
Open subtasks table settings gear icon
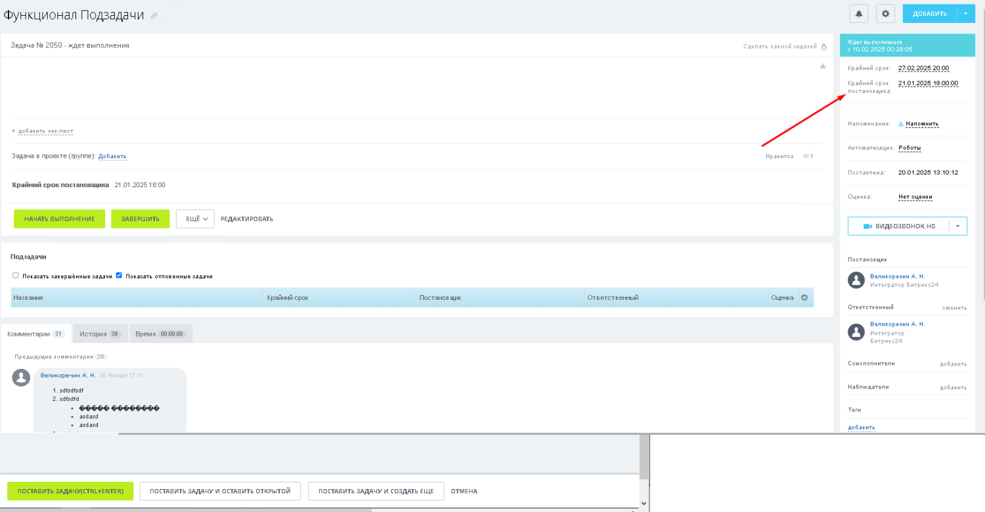click(x=804, y=298)
